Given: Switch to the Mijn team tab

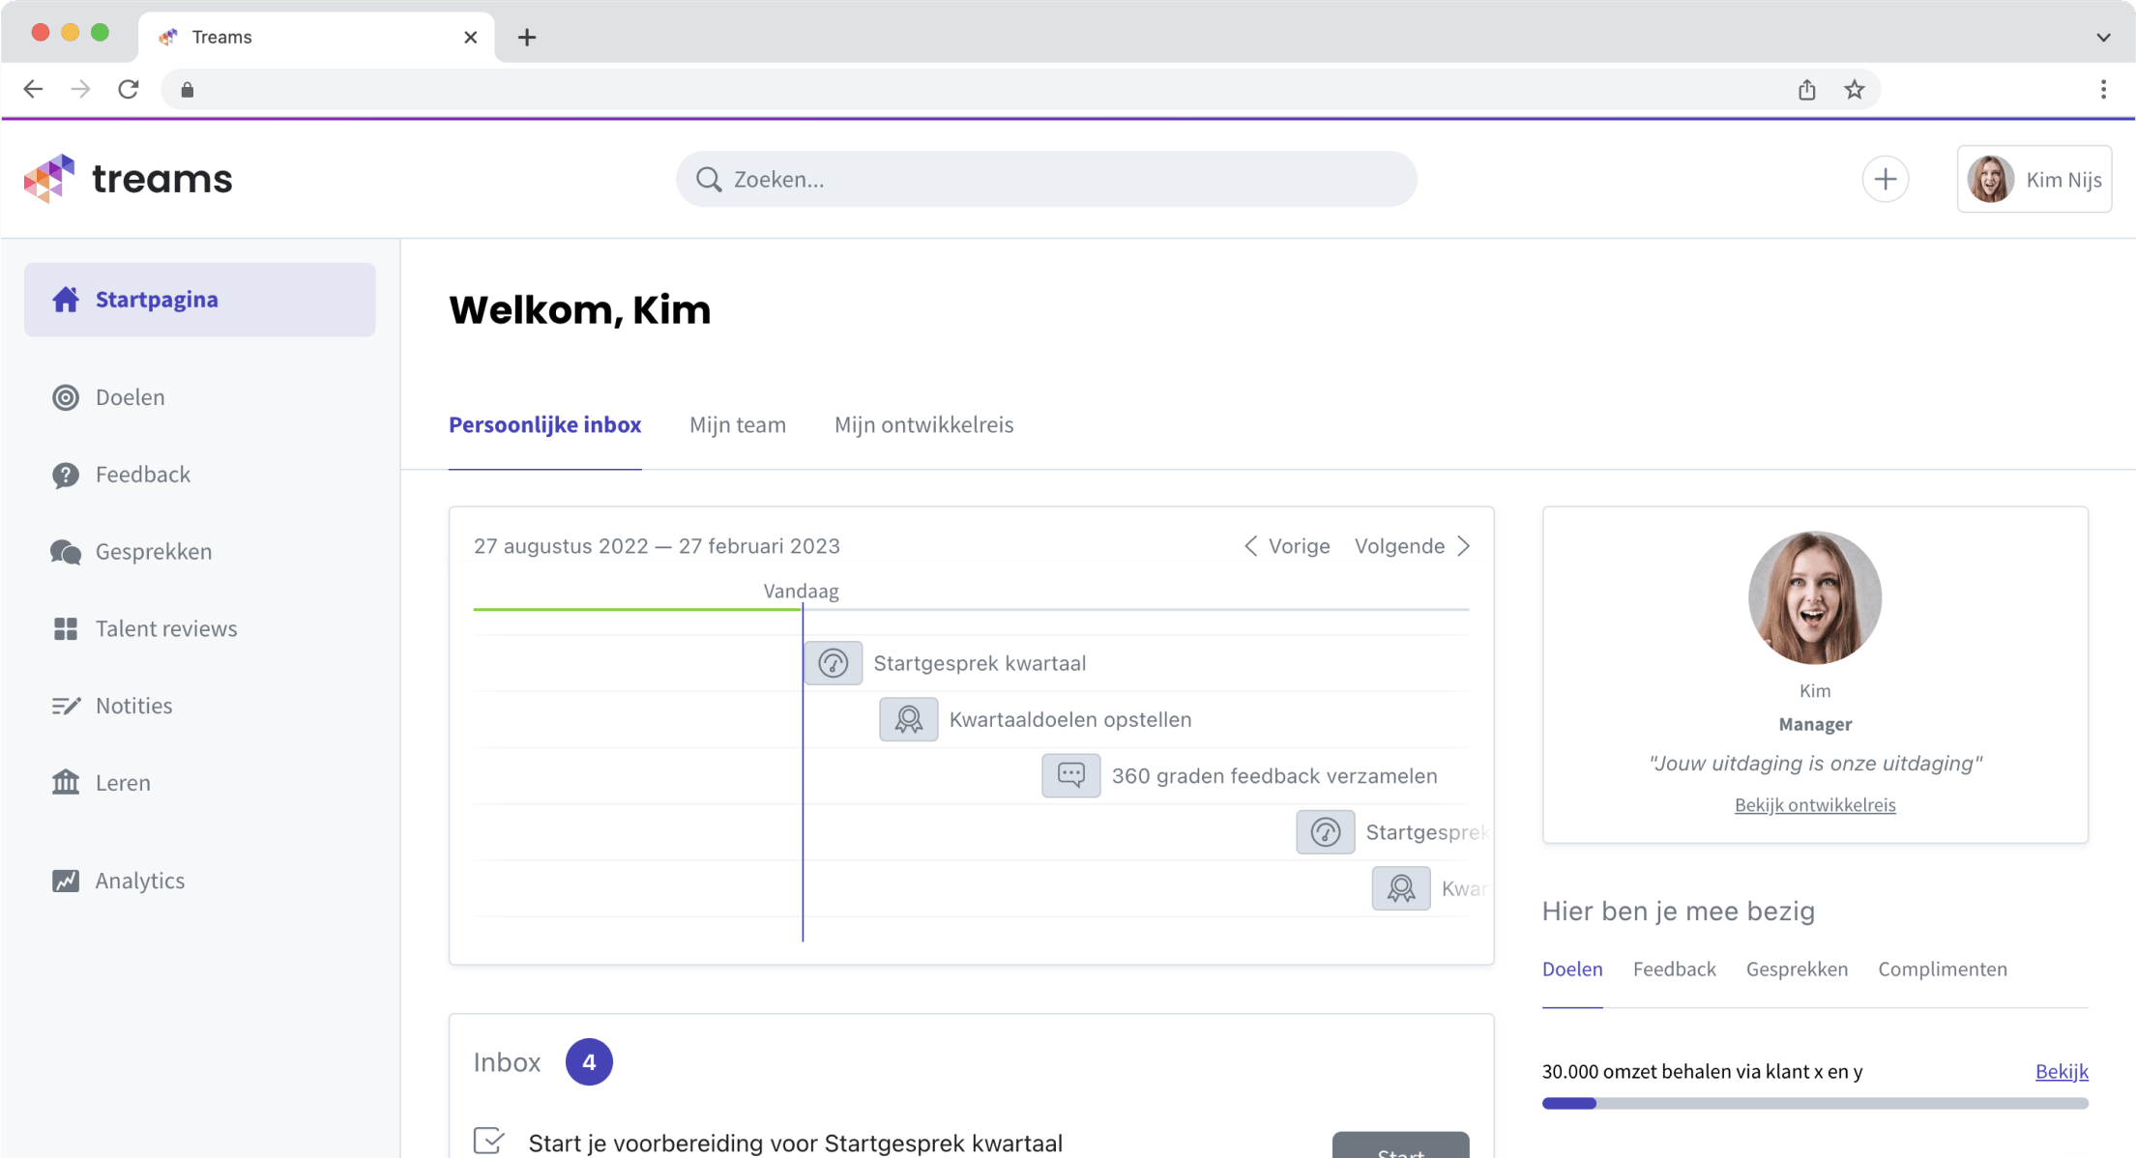Looking at the screenshot, I should pyautogui.click(x=737, y=425).
